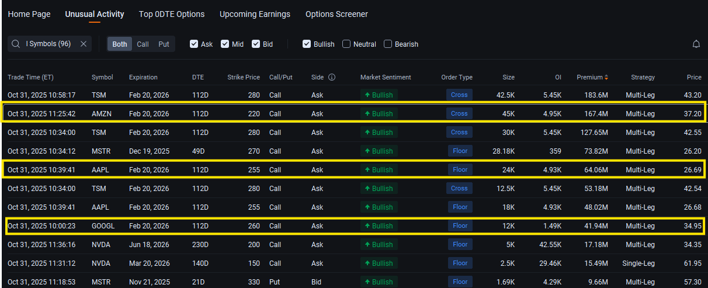The width and height of the screenshot is (708, 288).
Task: Select the Both option filter
Action: point(120,44)
